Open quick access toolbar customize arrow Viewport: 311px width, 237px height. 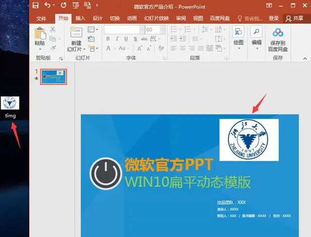coord(97,5)
